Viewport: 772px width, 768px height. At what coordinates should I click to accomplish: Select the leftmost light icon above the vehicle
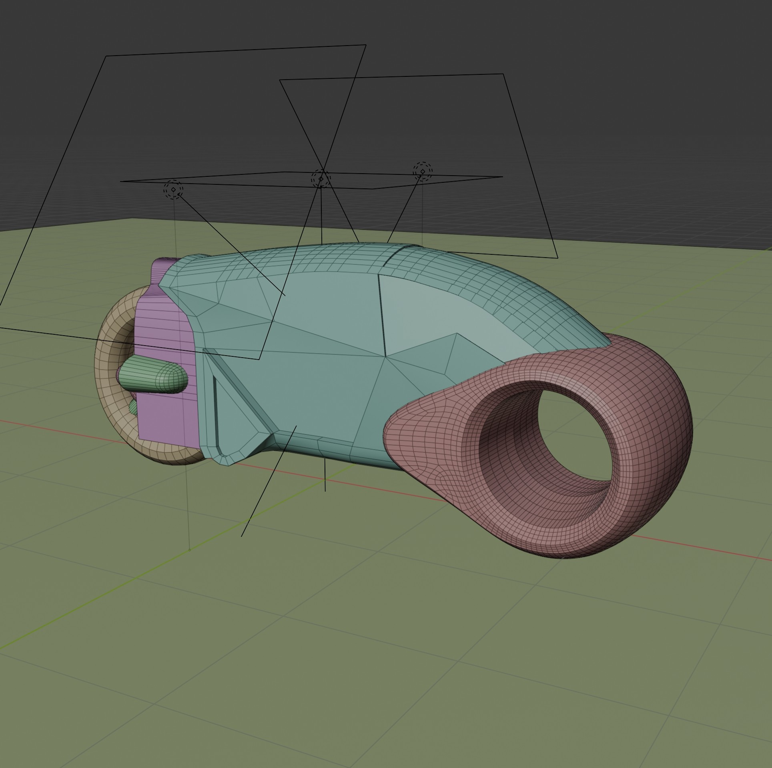pyautogui.click(x=173, y=189)
